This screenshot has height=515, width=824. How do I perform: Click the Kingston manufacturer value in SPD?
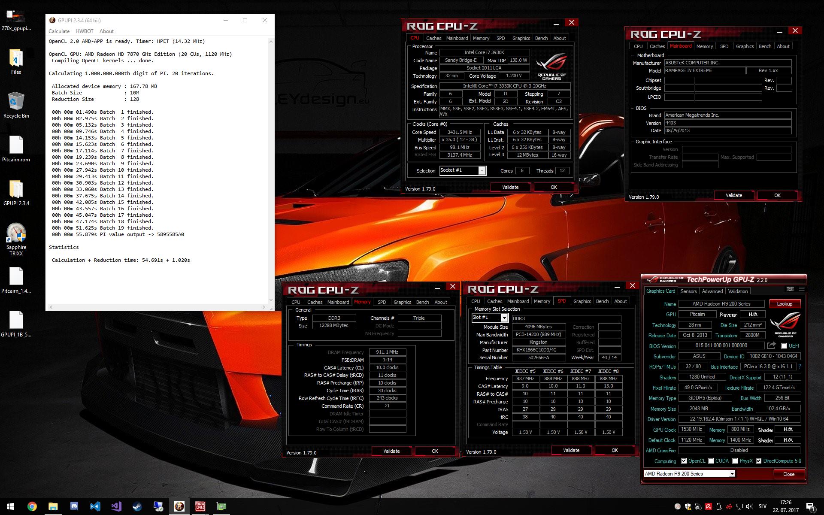click(x=538, y=342)
